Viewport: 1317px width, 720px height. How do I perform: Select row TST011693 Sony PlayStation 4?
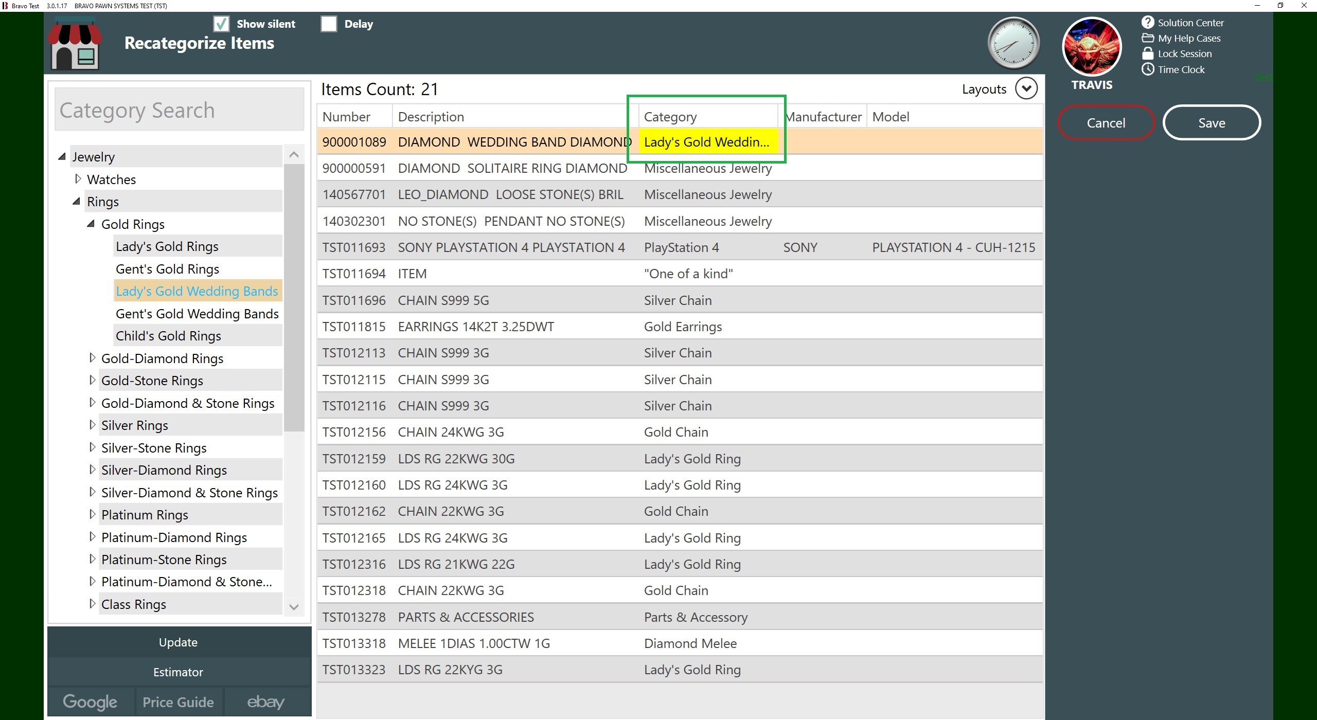[680, 247]
